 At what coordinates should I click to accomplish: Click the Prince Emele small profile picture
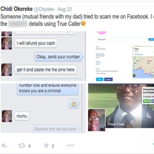coord(97,120)
